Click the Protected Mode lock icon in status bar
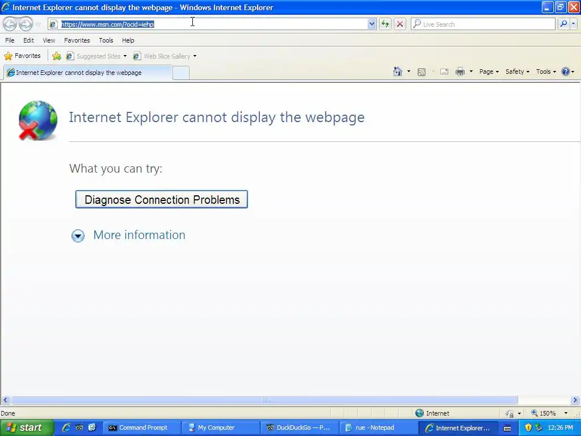The width and height of the screenshot is (581, 436). tap(510, 413)
